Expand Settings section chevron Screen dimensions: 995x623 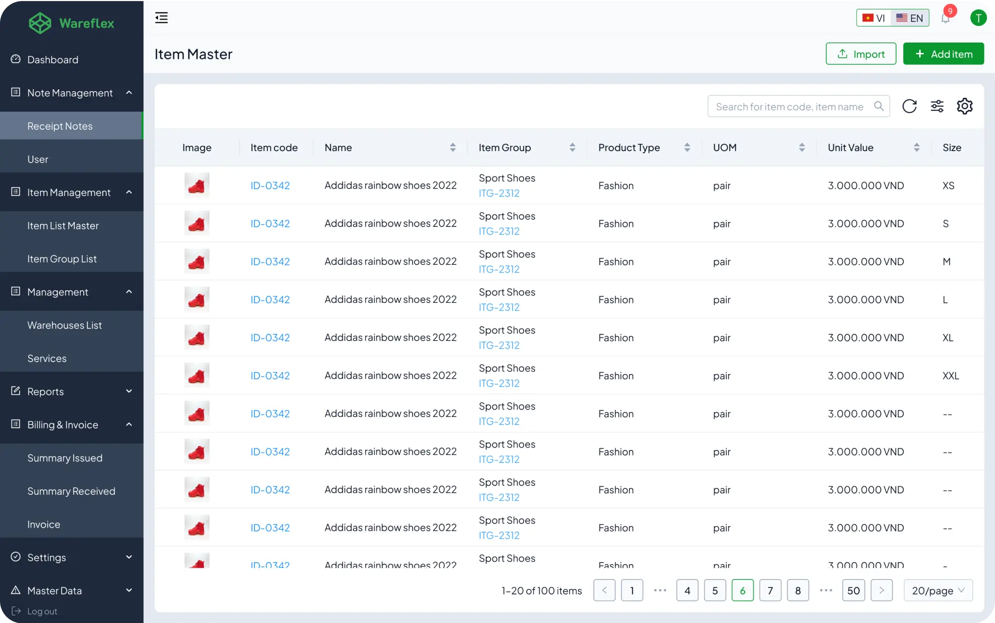click(129, 557)
